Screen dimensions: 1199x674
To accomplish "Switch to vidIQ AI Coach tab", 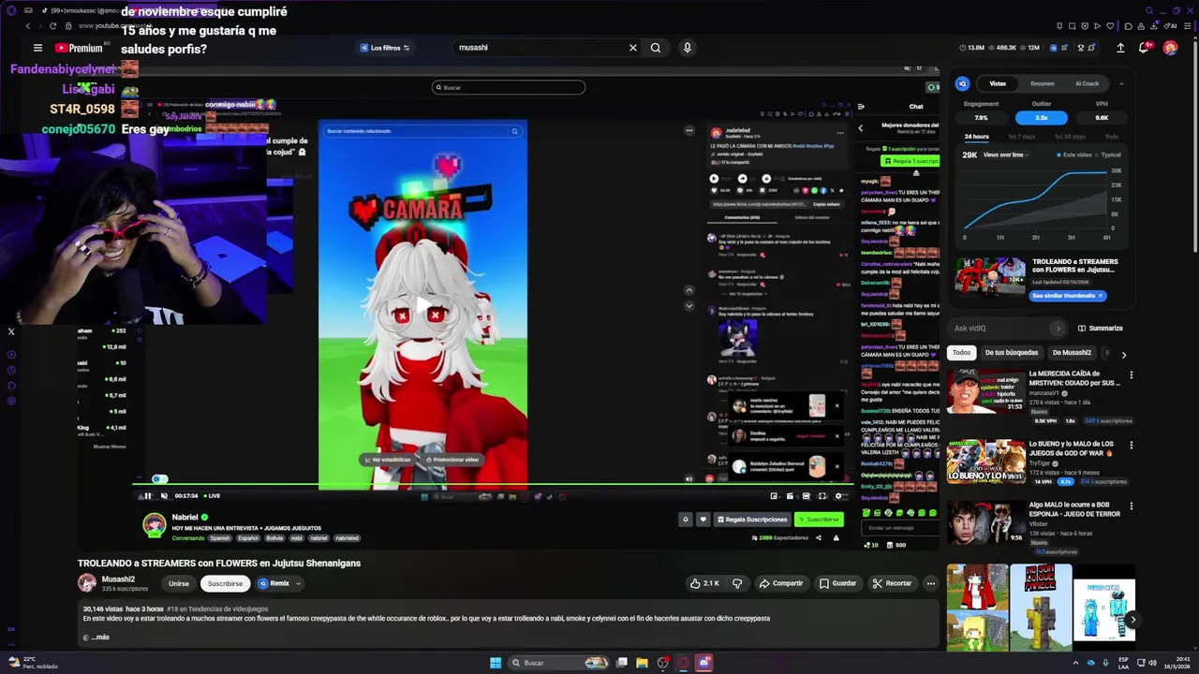I will pyautogui.click(x=1087, y=83).
